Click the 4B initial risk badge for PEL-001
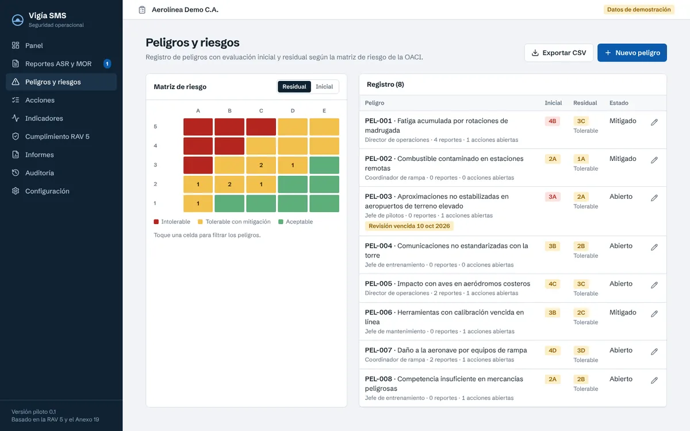Viewport: 690px width, 431px height. click(x=553, y=121)
